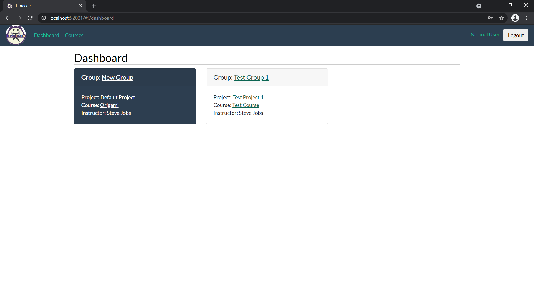Open the Dashboard nav item
Viewport: 534px width, 286px height.
click(x=46, y=35)
